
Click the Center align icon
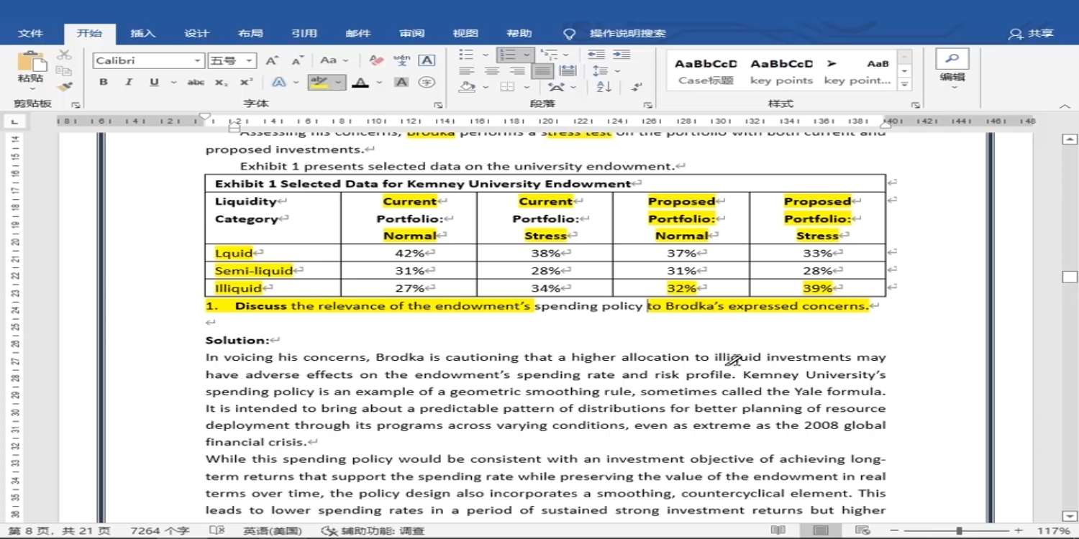492,71
